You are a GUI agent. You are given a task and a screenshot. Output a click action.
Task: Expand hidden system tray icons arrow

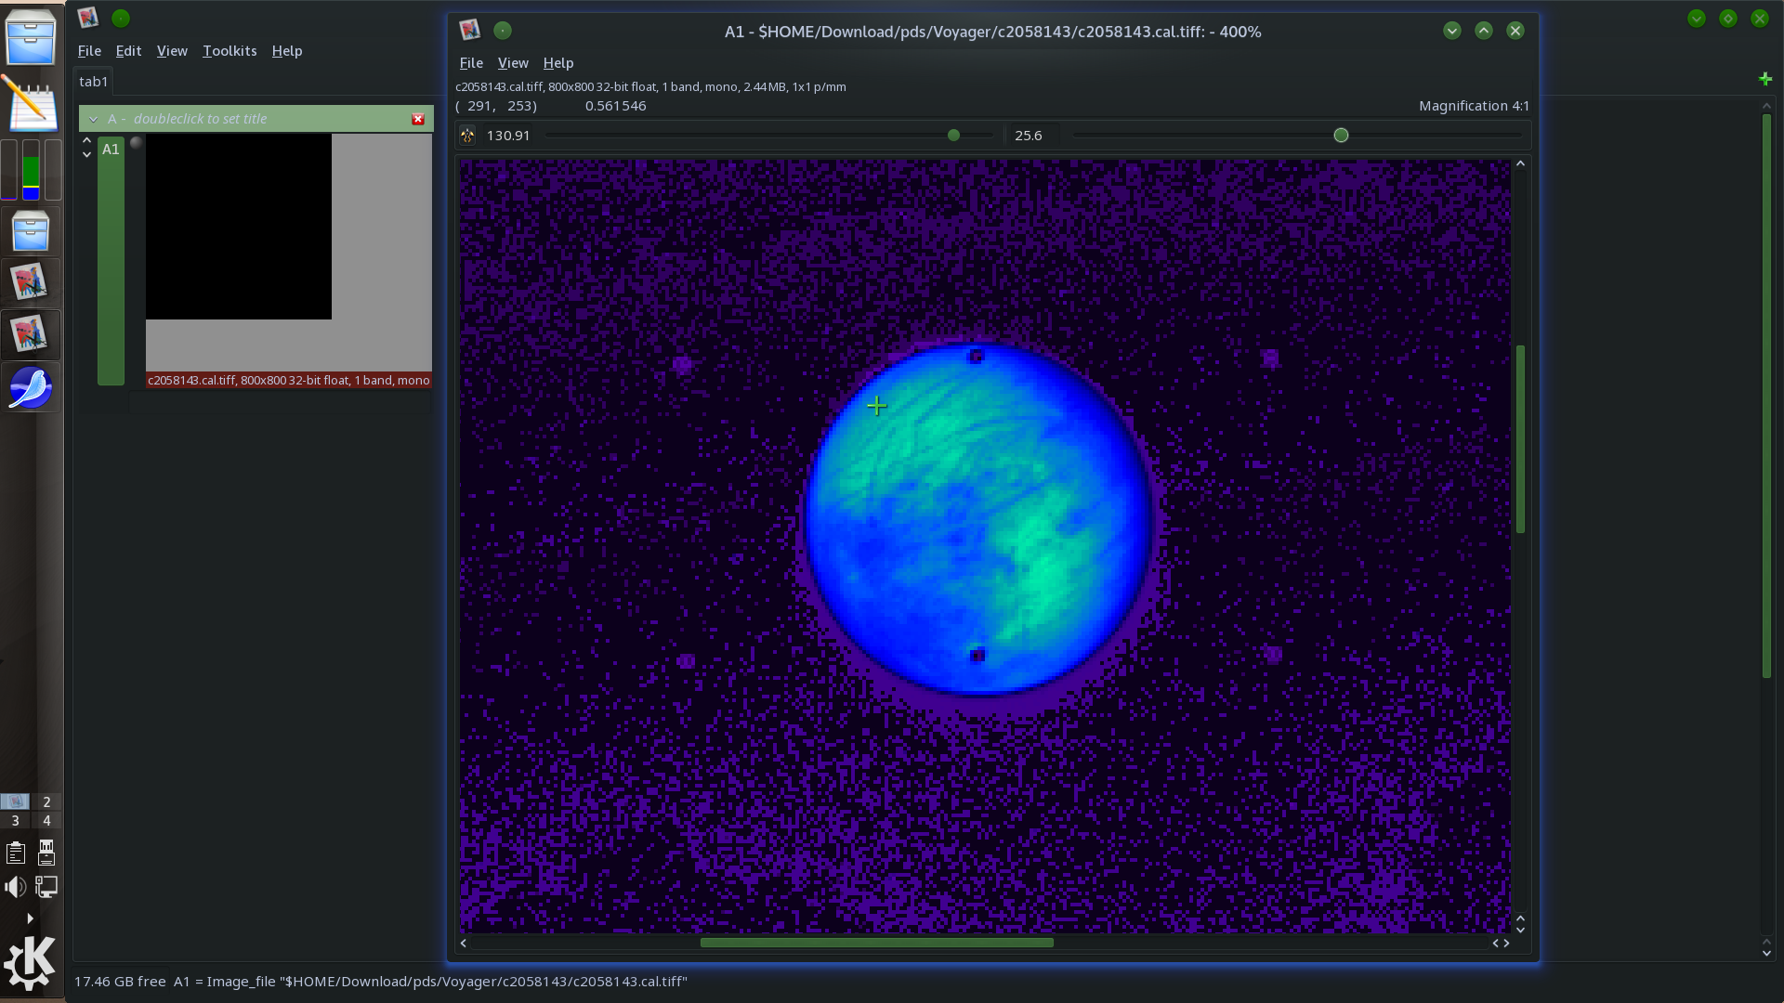point(30,918)
